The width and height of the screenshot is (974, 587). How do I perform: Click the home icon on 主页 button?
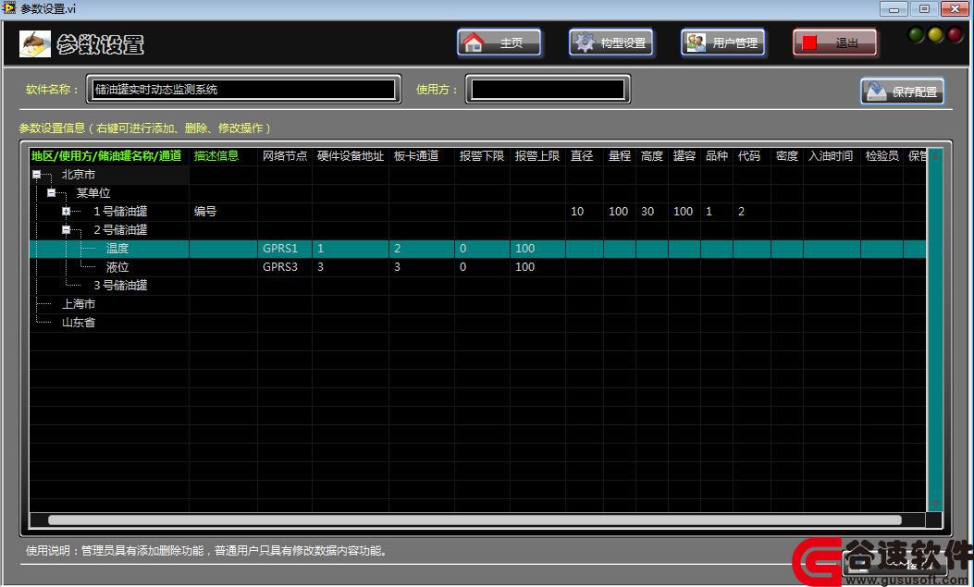(x=474, y=43)
